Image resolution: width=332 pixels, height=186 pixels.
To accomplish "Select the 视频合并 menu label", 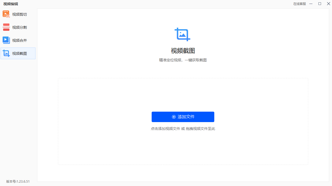I will coord(20,40).
